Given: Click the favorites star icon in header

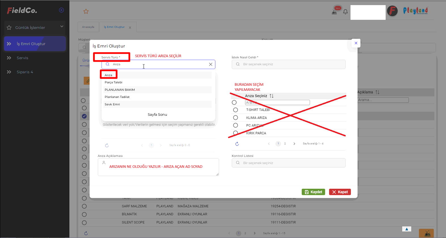Looking at the screenshot, I should 86,11.
